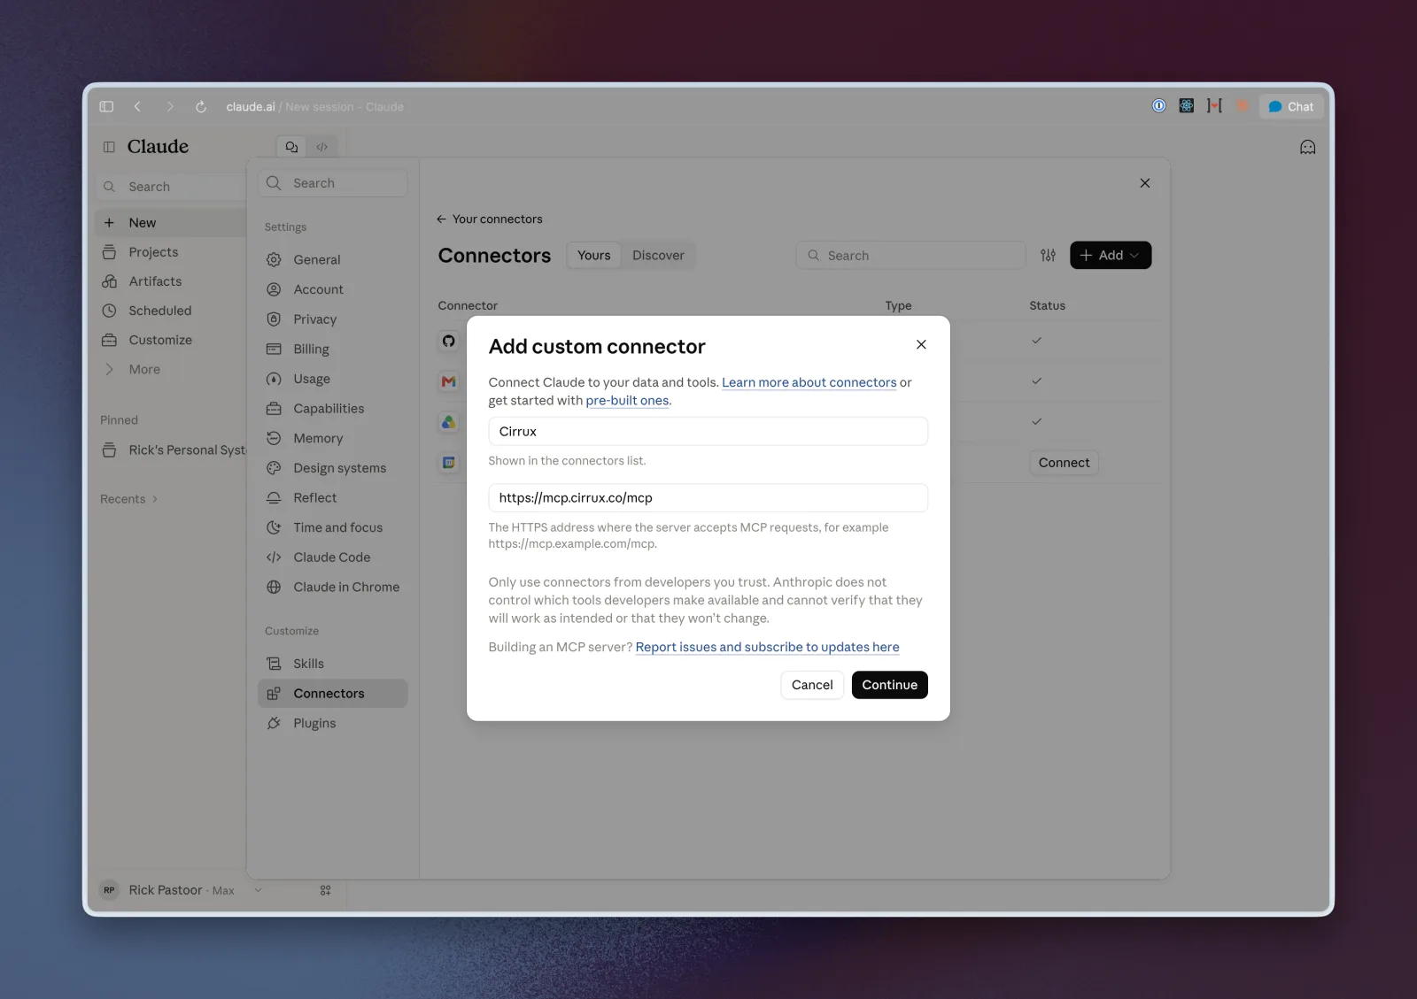Click the Gmail connector icon
The height and width of the screenshot is (999, 1417).
[x=449, y=382]
